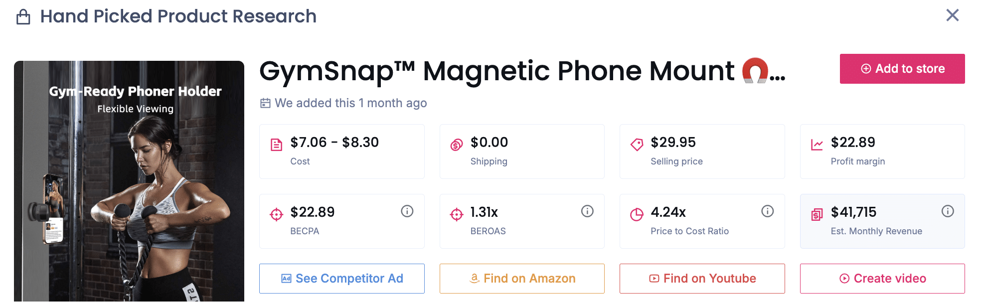982x307 pixels.
Task: Open the Price to Cost Ratio info tooltip
Action: [x=767, y=211]
